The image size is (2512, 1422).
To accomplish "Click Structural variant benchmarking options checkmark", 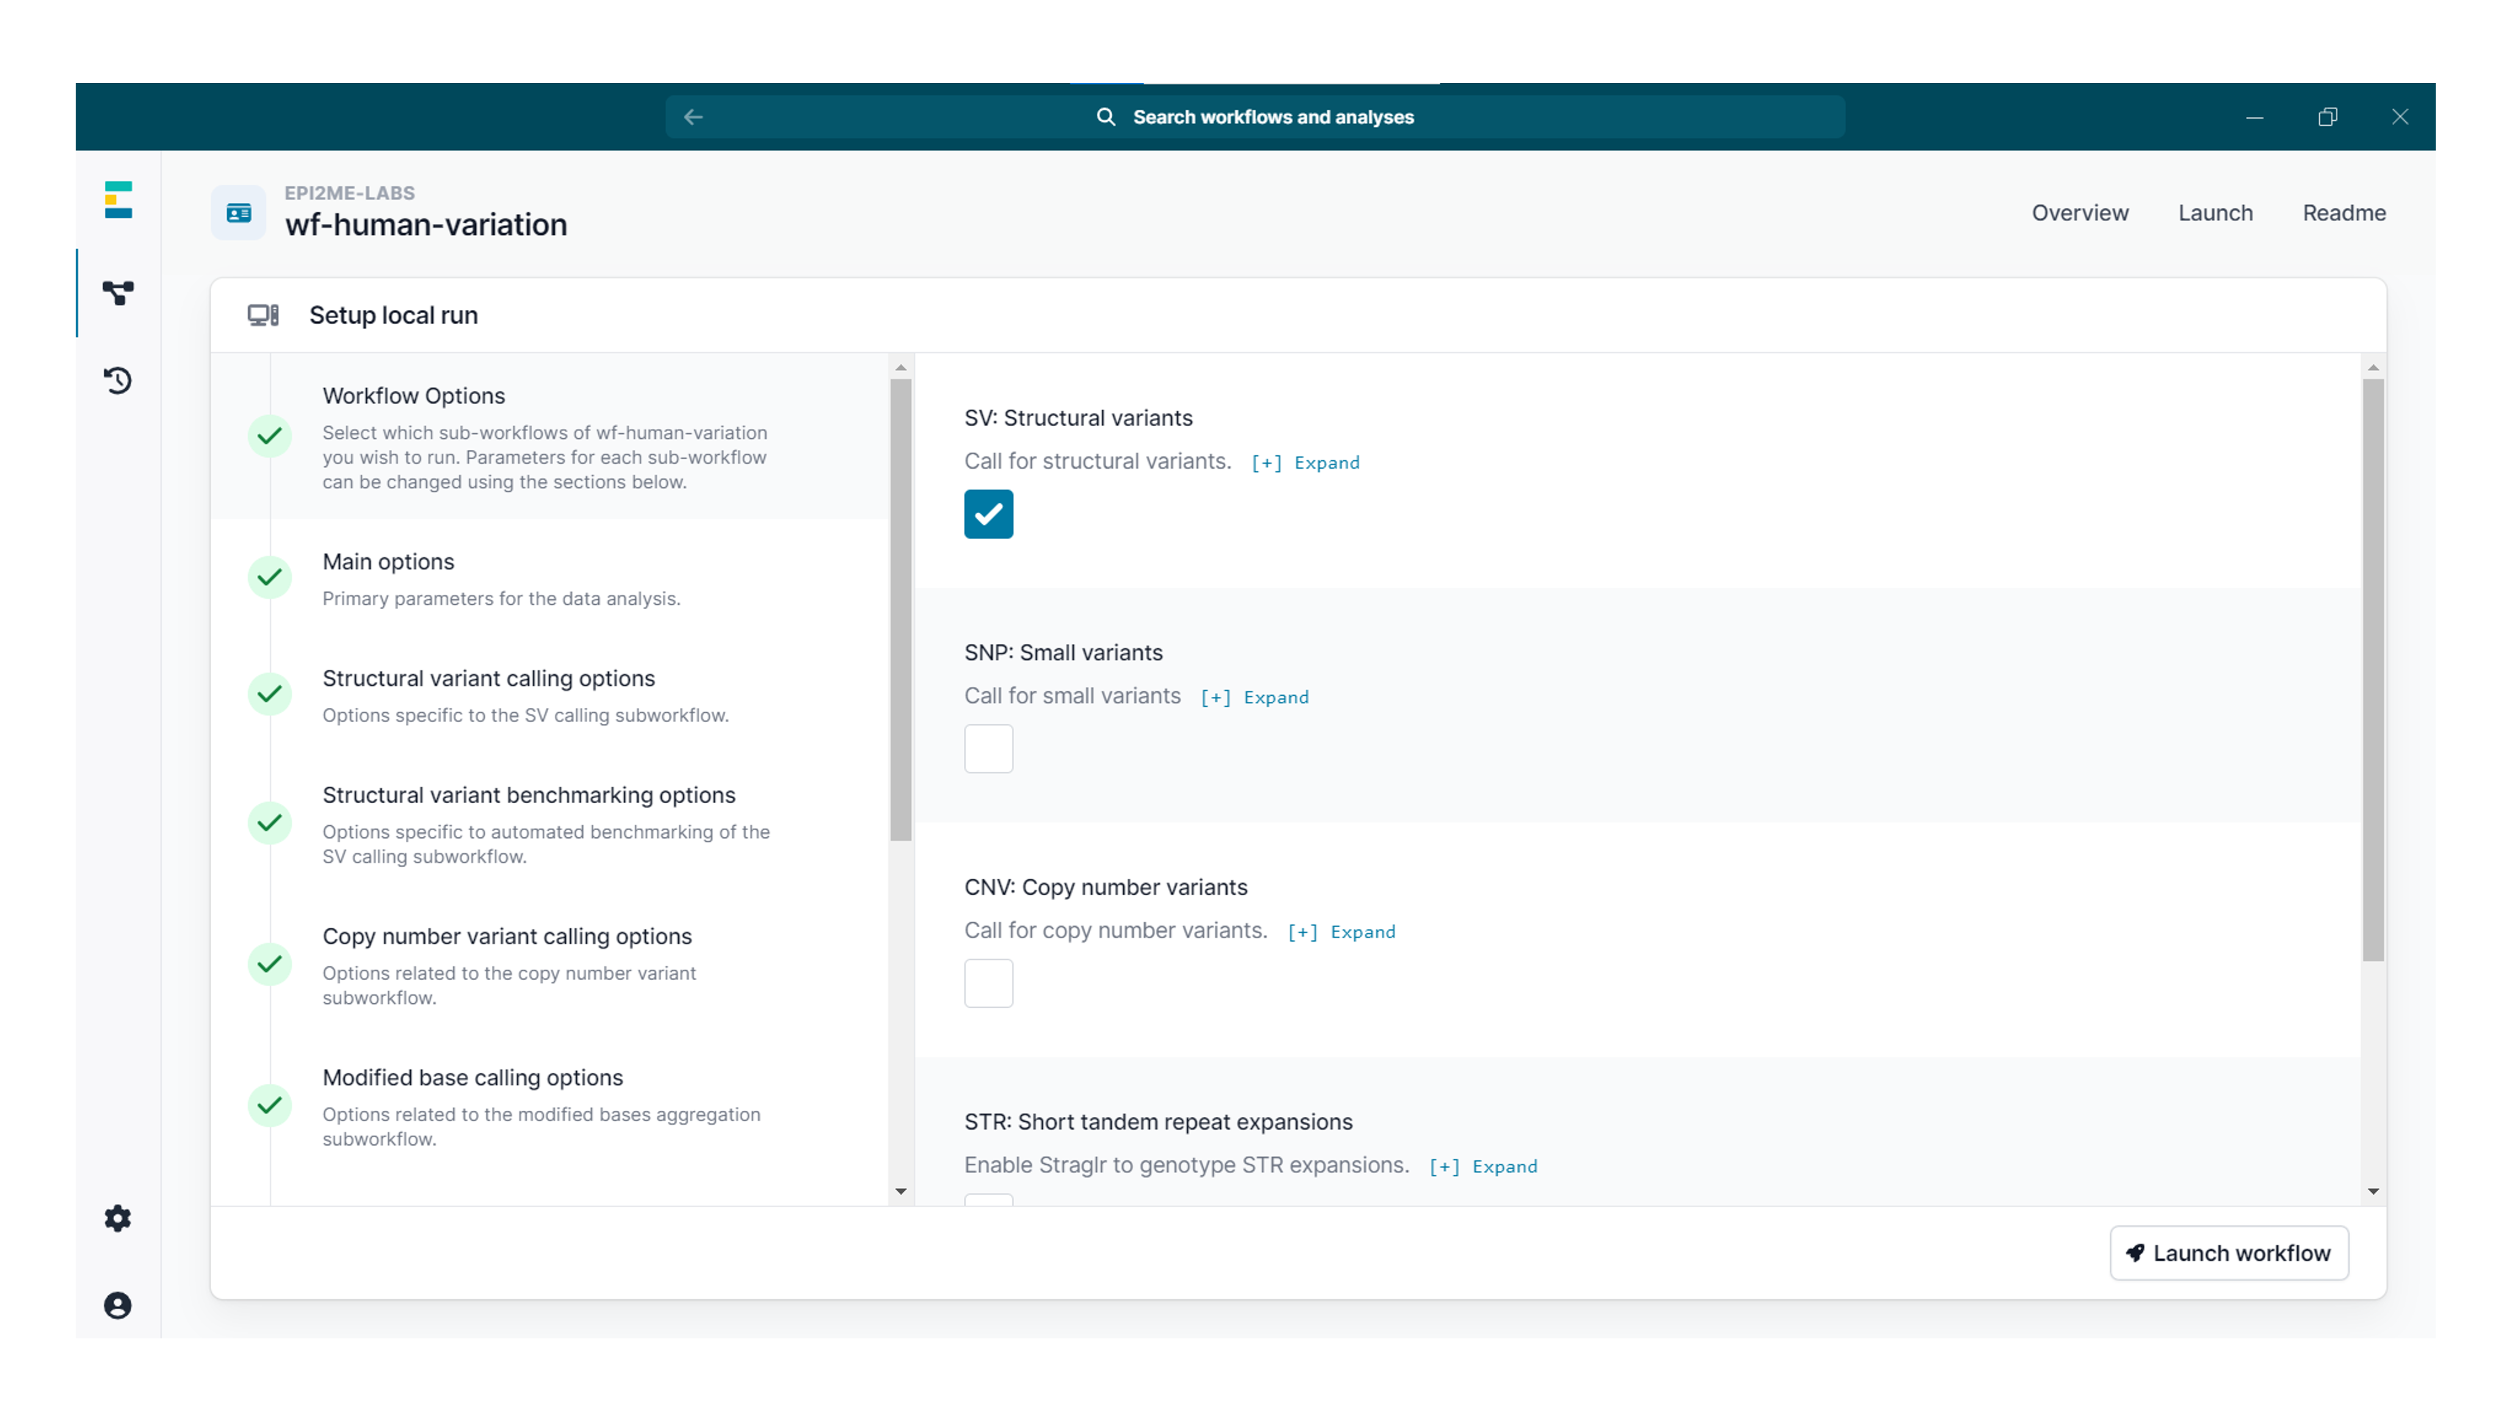I will coord(270,823).
